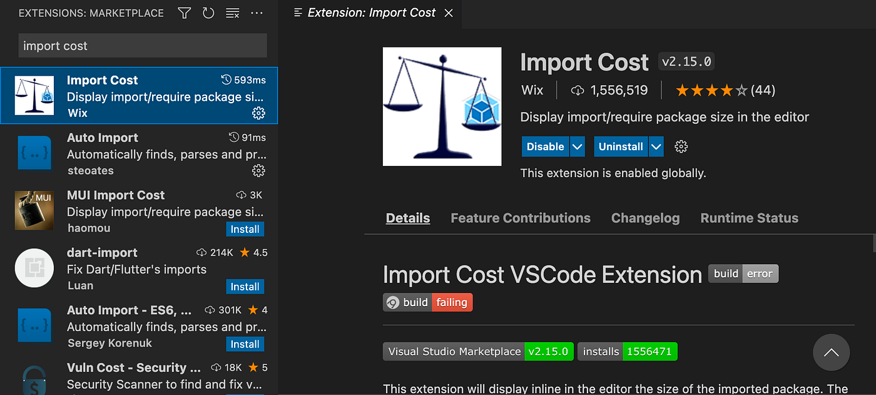Click the 3K downloads count for MUI Import Cost
Image resolution: width=876 pixels, height=395 pixels.
[249, 195]
